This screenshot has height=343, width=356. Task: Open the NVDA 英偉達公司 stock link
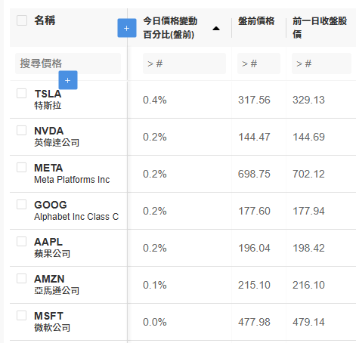(x=57, y=137)
